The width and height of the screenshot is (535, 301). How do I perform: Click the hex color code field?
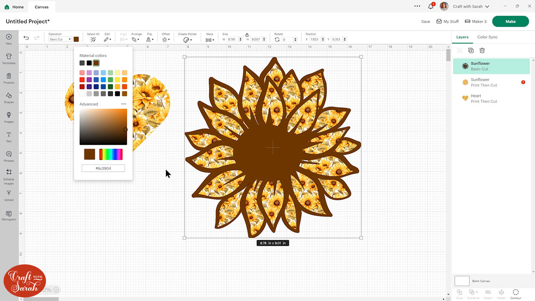coord(103,168)
